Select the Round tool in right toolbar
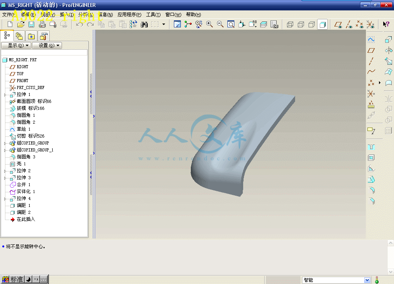This screenshot has height=284, width=394. point(371,190)
